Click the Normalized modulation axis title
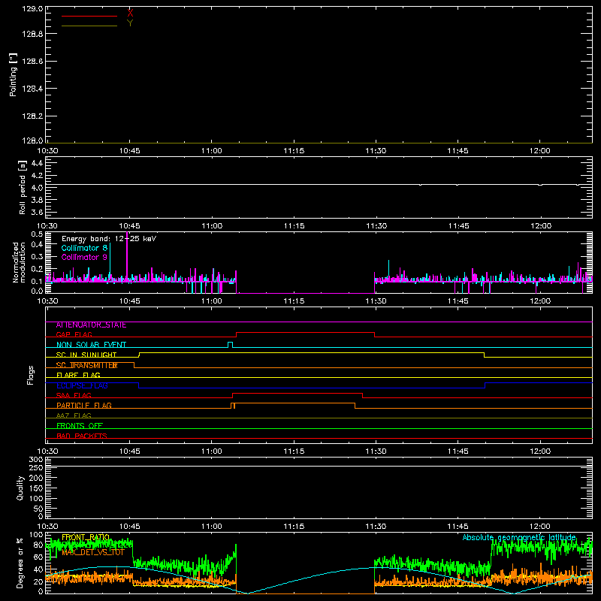The width and height of the screenshot is (601, 601). [19, 262]
